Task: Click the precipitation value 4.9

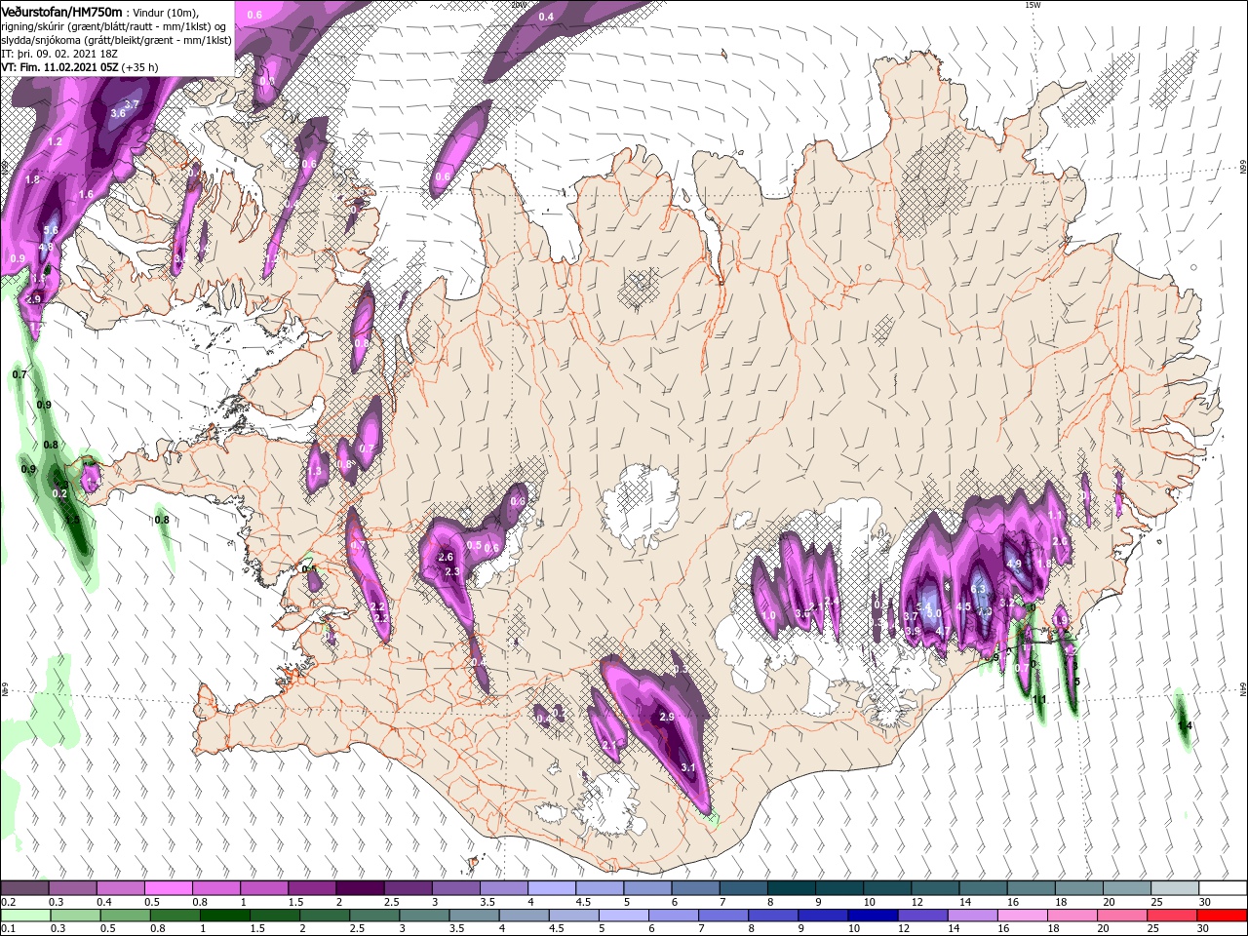Action: (1013, 564)
